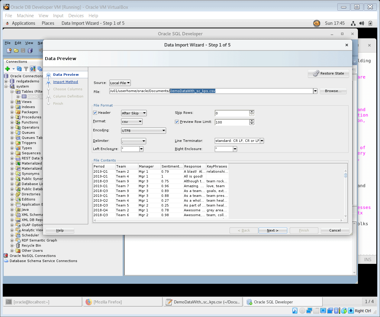This screenshot has width=380, height=317.
Task: Open the Delimiter dropdown
Action: pos(134,141)
